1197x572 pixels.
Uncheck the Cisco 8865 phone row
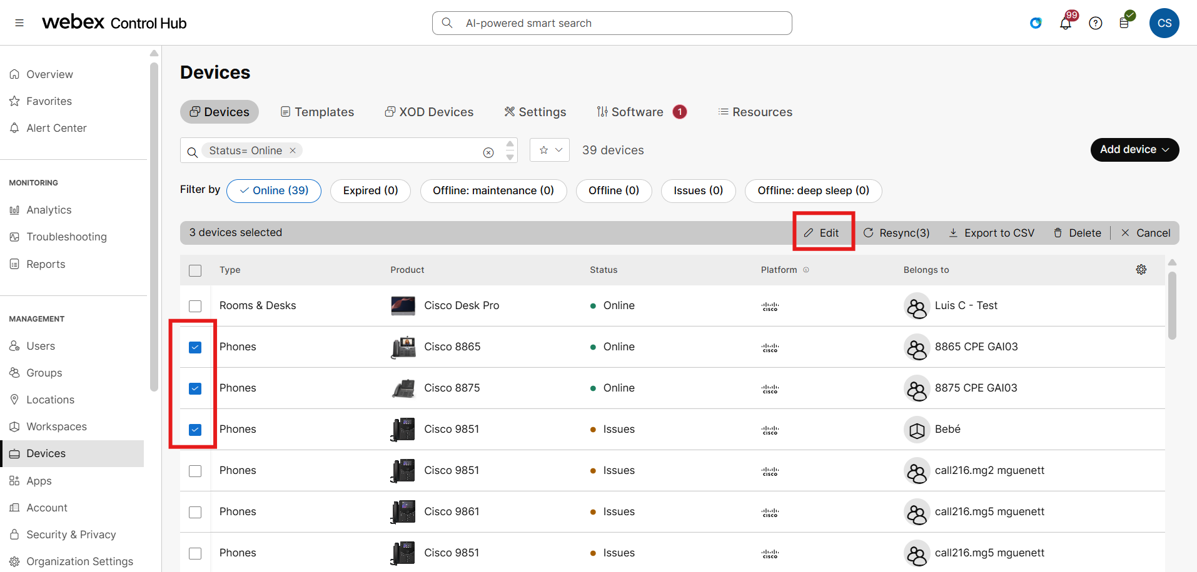[x=195, y=347]
